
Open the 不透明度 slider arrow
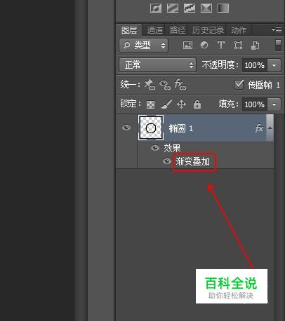(x=274, y=65)
